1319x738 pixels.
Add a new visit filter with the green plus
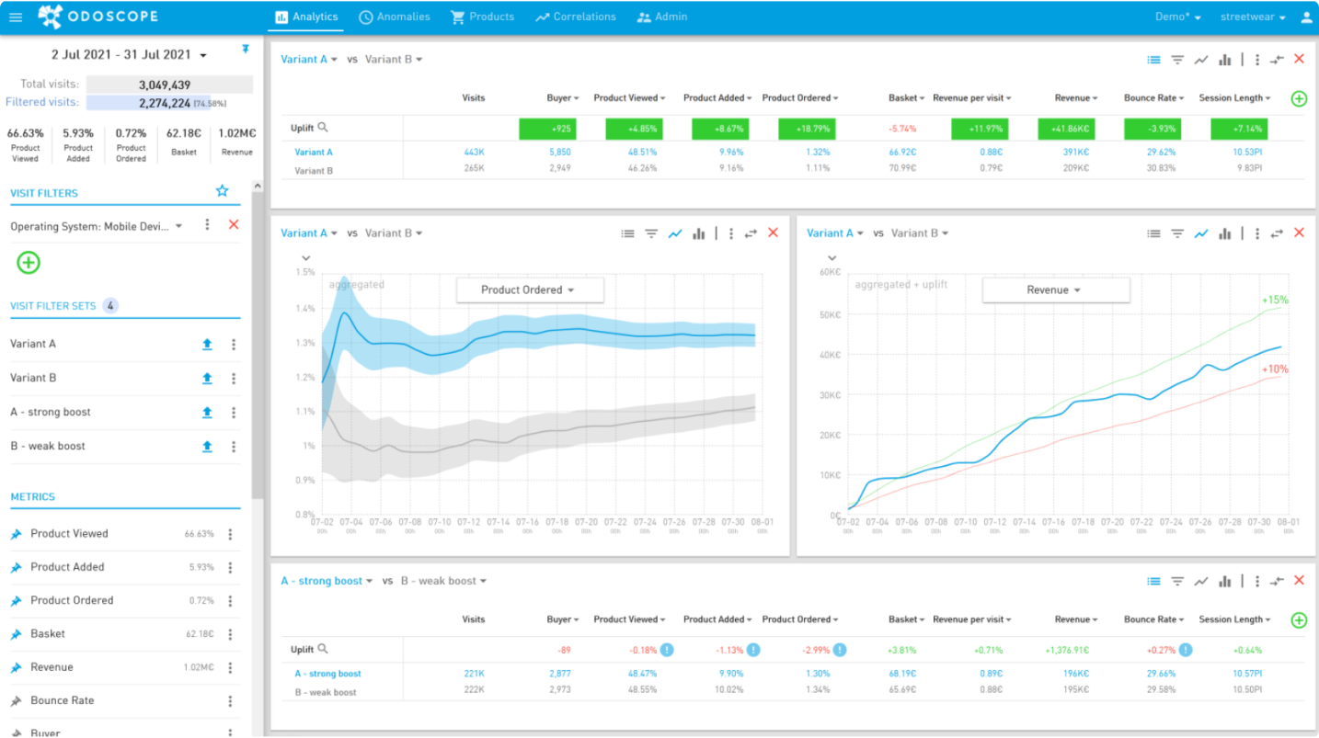[x=29, y=263]
